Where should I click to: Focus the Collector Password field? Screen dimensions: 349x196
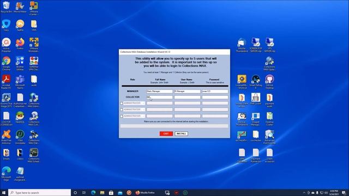click(215, 97)
